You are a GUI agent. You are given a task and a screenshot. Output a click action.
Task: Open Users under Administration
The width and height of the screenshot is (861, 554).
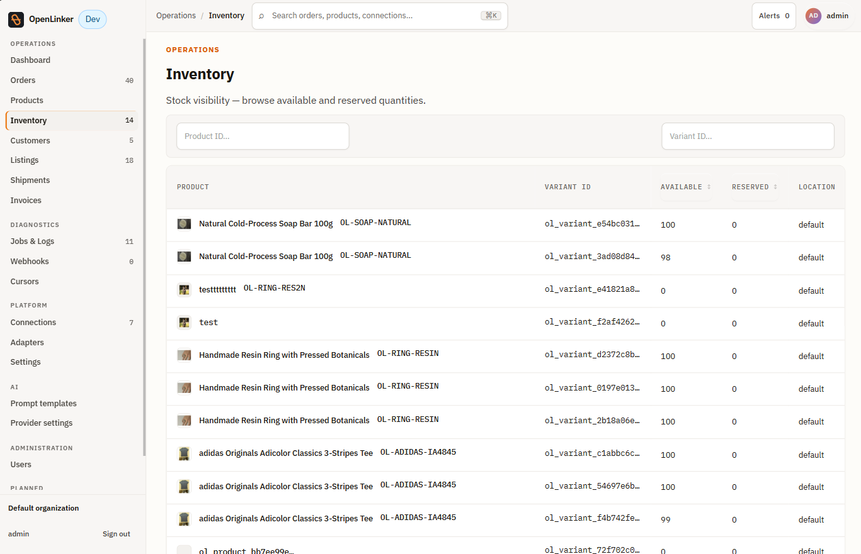click(72, 465)
